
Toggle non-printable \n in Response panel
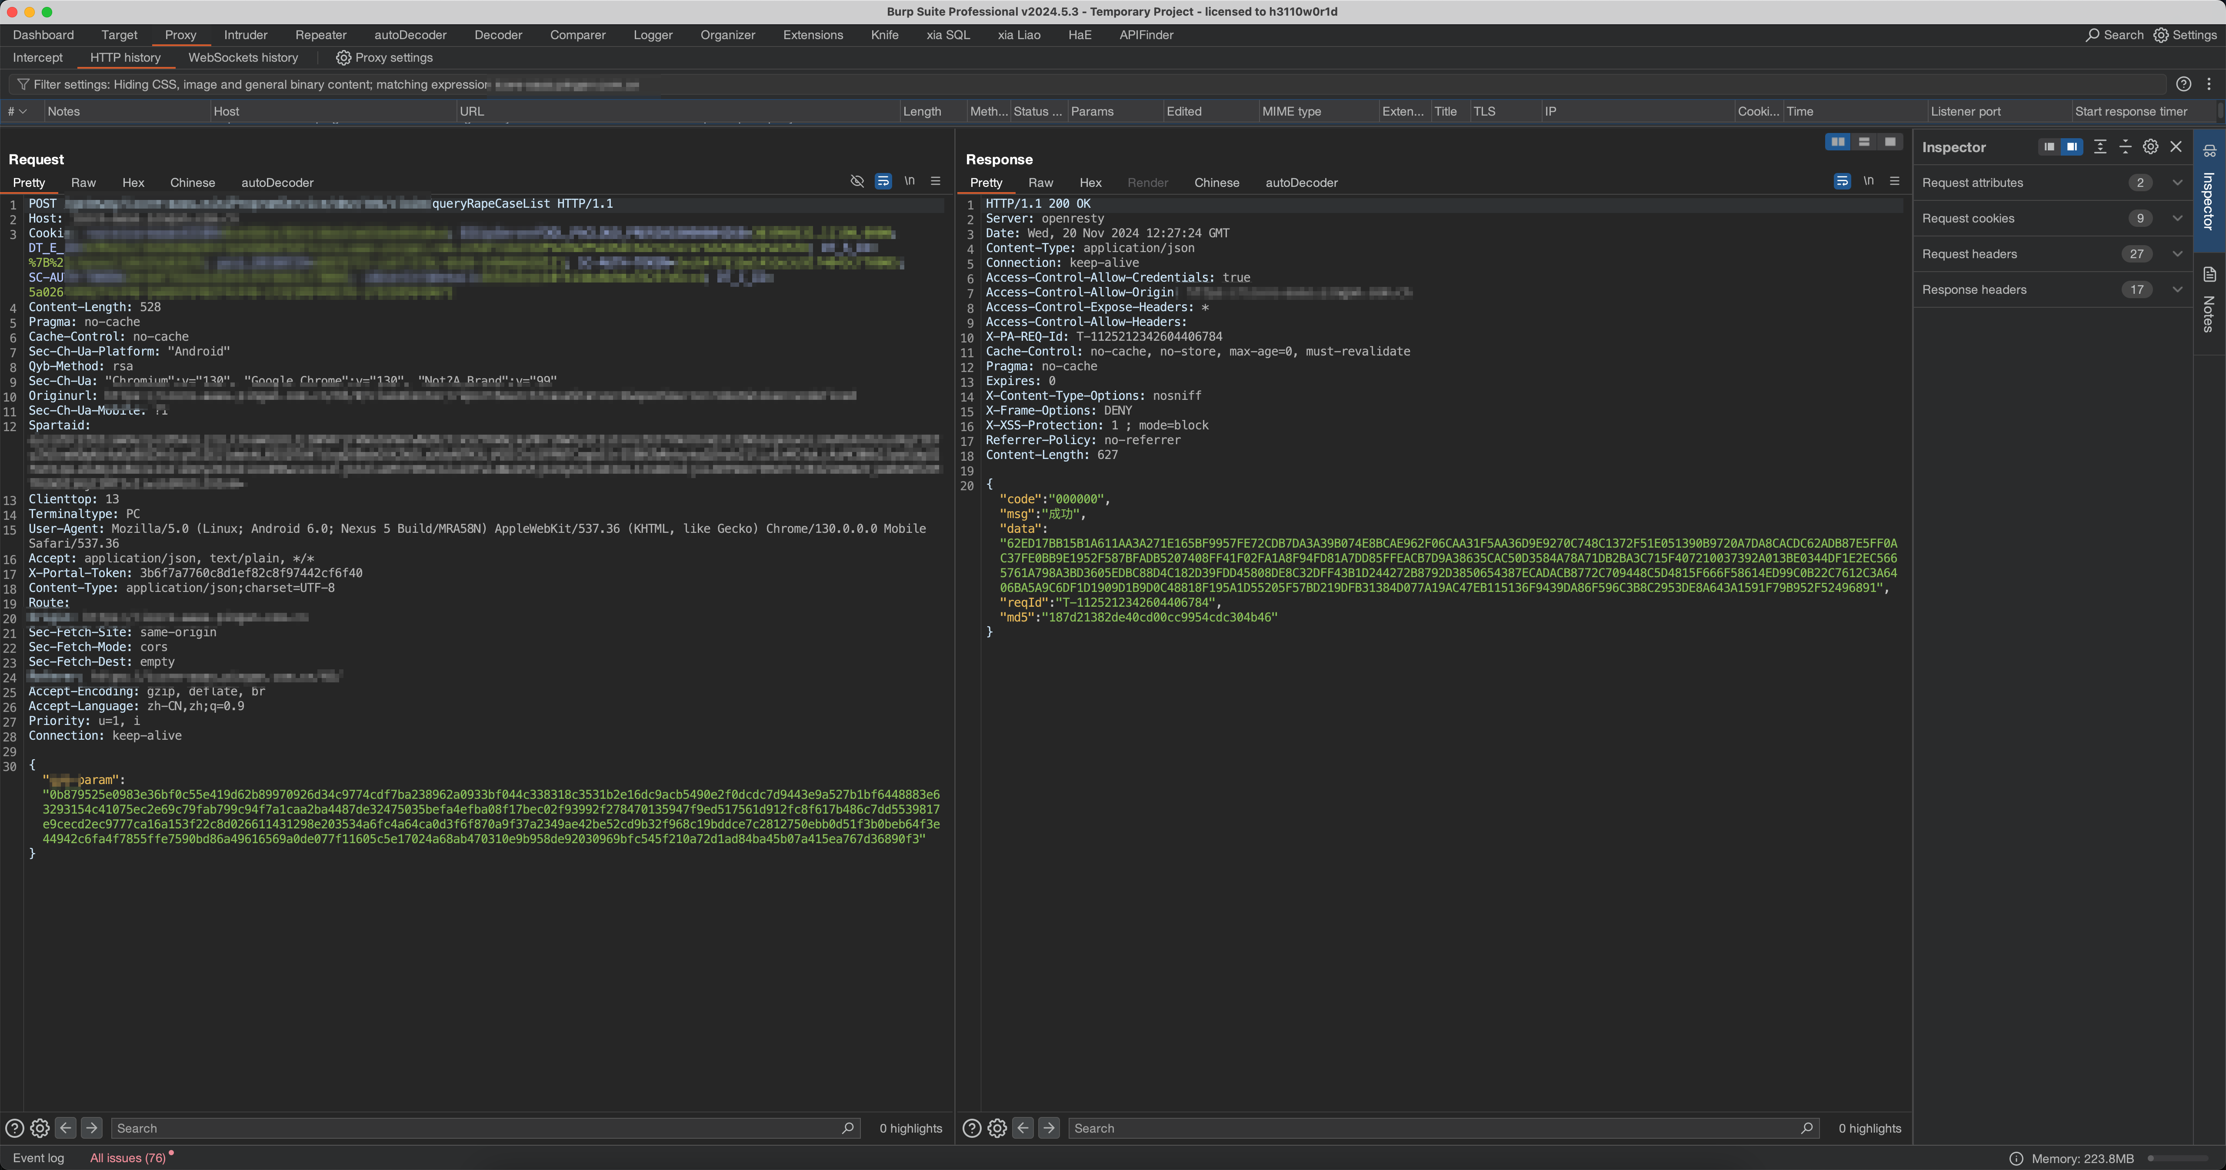tap(1868, 182)
